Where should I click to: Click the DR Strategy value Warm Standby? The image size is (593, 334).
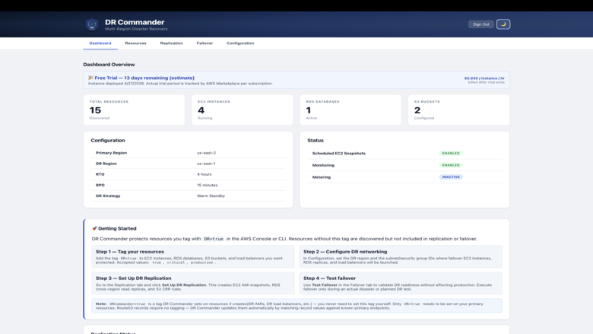211,196
